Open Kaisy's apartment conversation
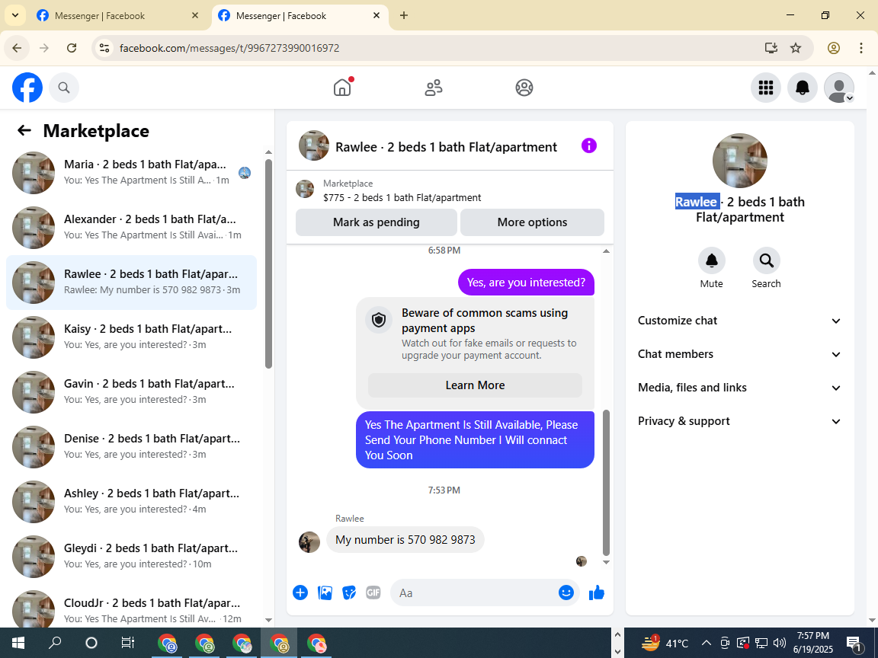Viewport: 878px width, 658px height. (x=131, y=337)
